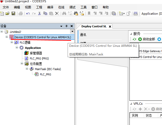Open a project with the folder icon
The width and height of the screenshot is (162, 125).
[x=8, y=13]
